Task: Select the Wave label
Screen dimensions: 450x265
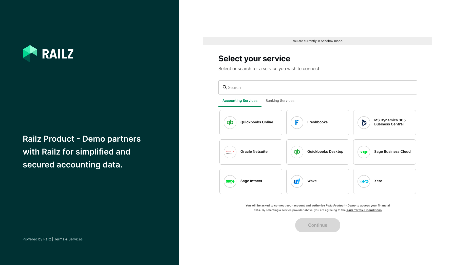Action: click(x=312, y=181)
